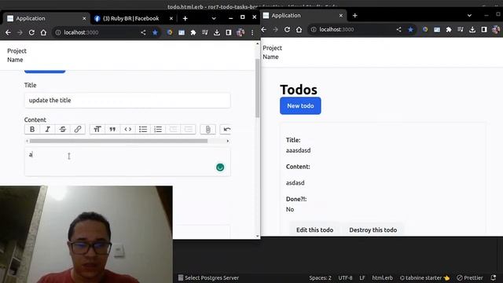Toggle side panel in the left browser
This screenshot has height=283, width=503.
[229, 32]
